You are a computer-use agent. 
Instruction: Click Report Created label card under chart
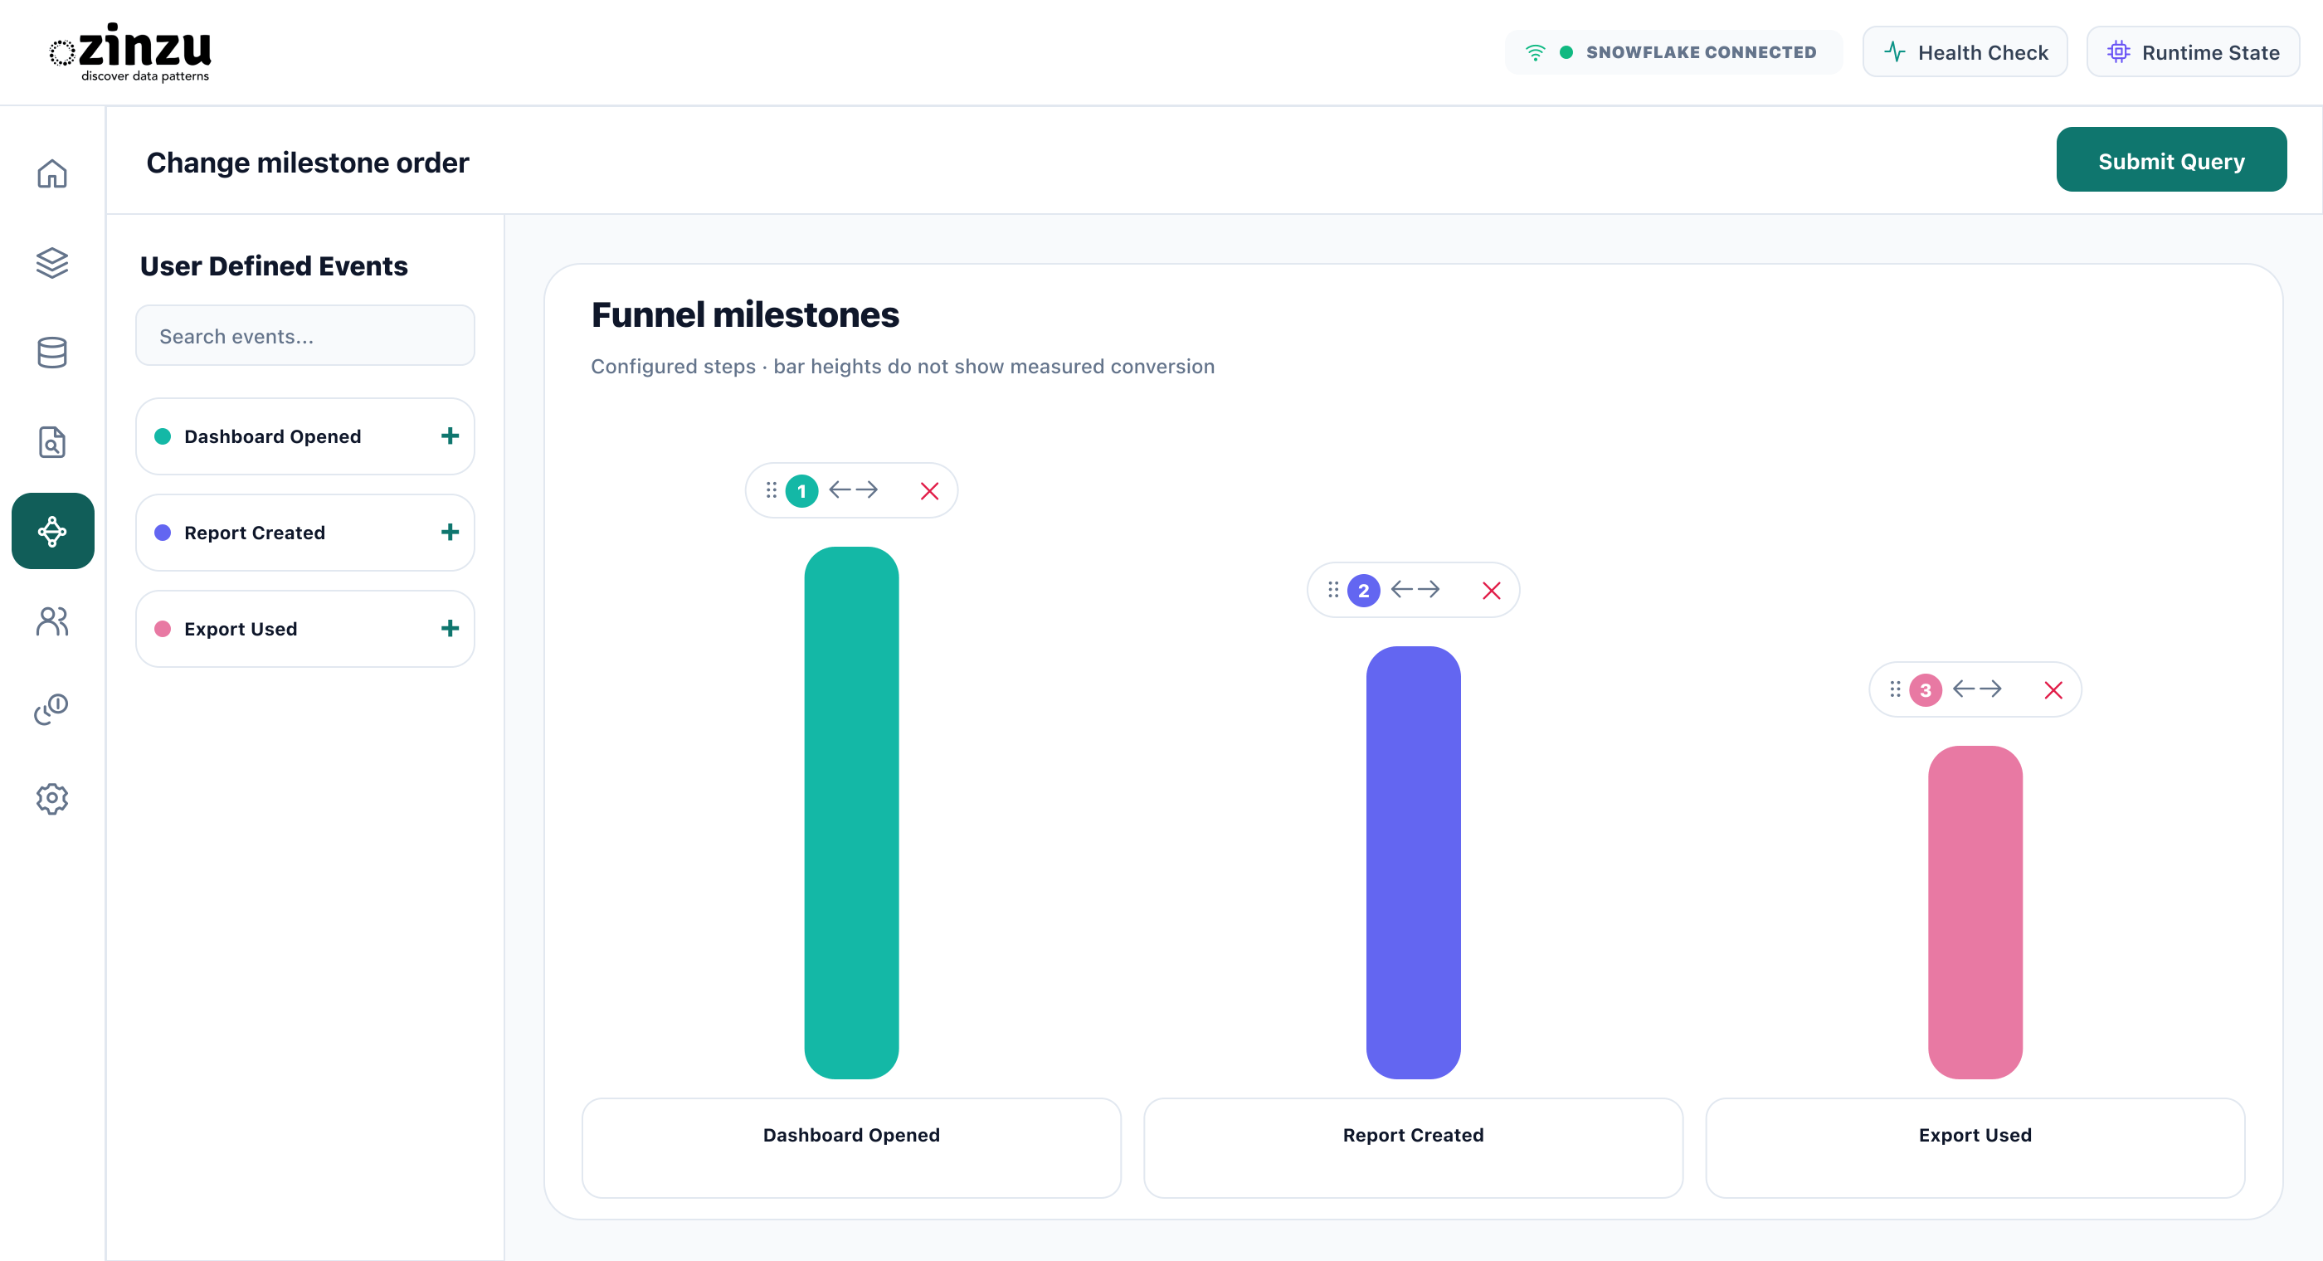coord(1413,1147)
